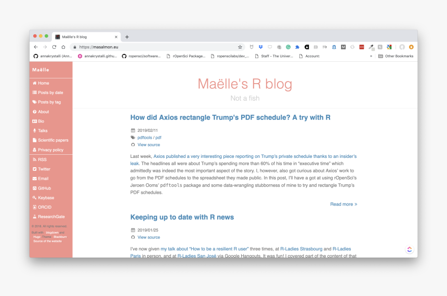This screenshot has width=447, height=296.
Task: Click the address bar URL field
Action: pos(156,47)
